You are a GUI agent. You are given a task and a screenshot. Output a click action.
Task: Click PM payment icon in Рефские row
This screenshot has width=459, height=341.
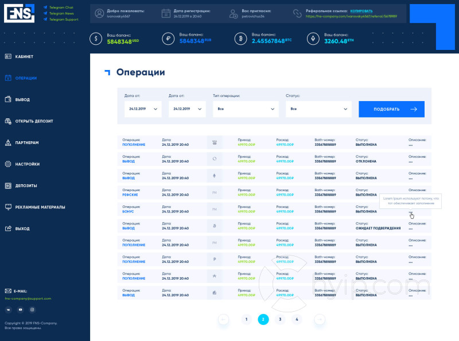pos(214,192)
